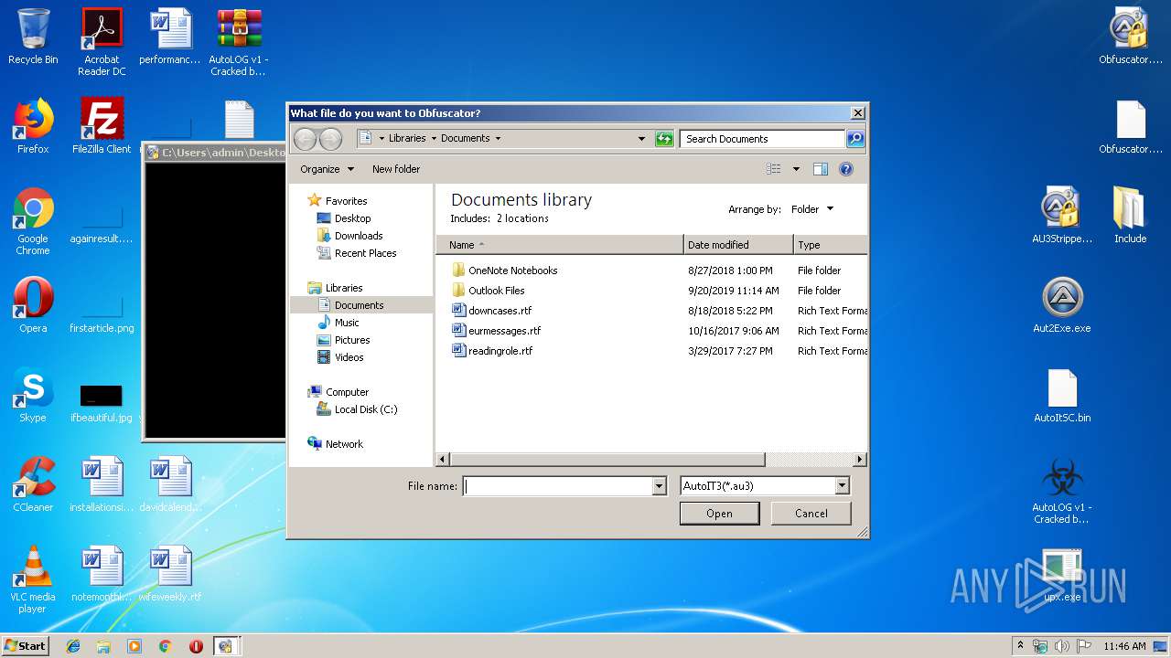Select Local Disk (C:) in navigation pane
The image size is (1171, 658).
(365, 409)
